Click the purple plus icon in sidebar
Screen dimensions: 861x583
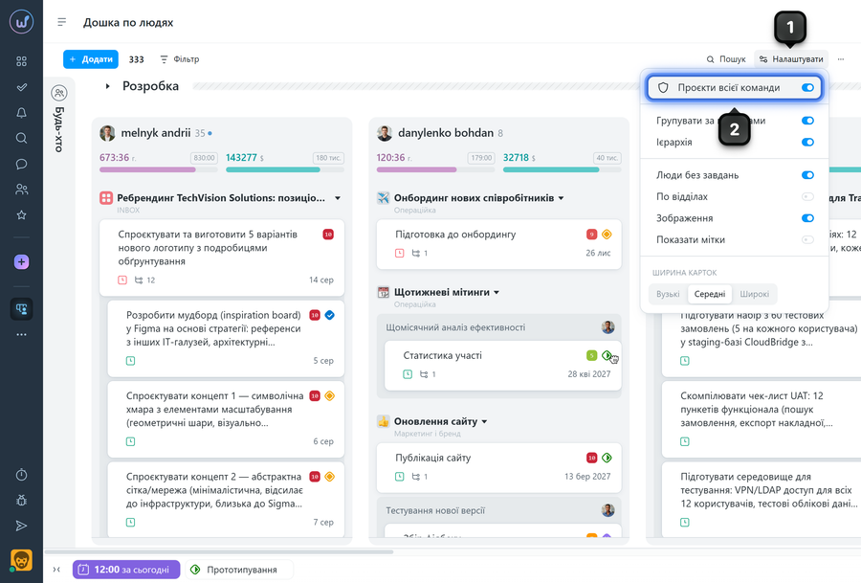pyautogui.click(x=21, y=262)
